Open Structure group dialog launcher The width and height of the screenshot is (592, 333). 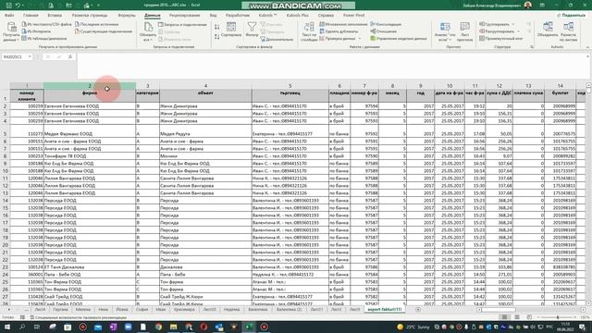[532, 47]
